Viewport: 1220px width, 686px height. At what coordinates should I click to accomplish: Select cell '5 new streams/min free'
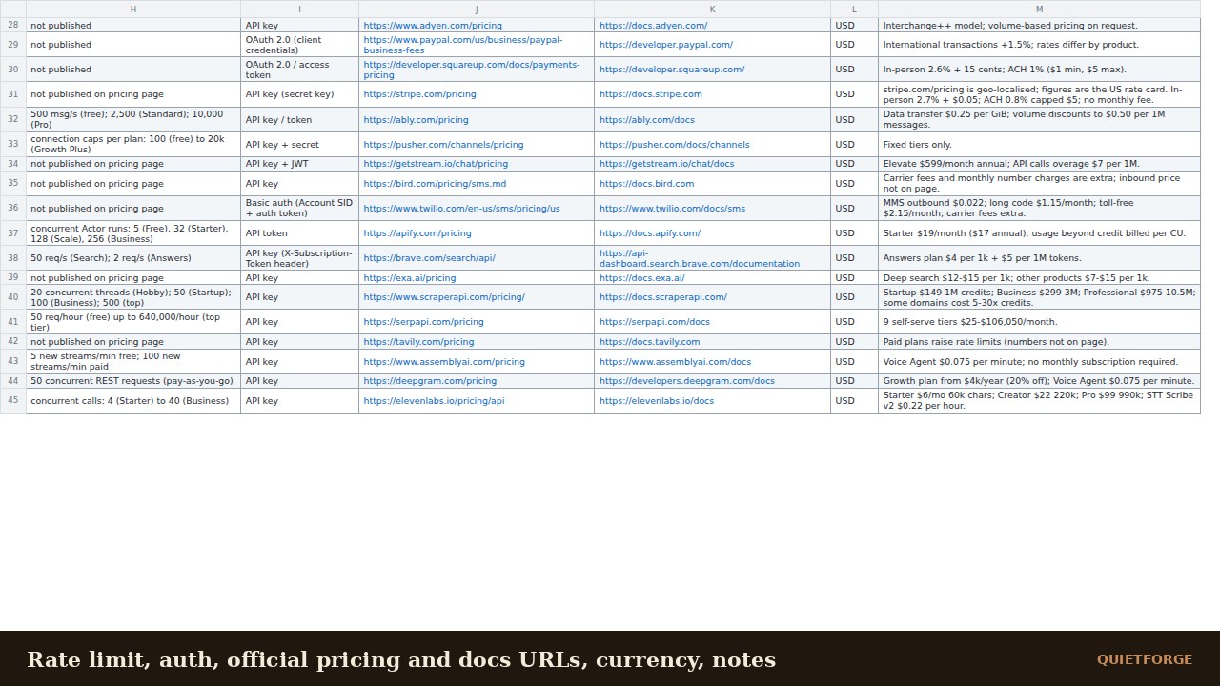133,362
